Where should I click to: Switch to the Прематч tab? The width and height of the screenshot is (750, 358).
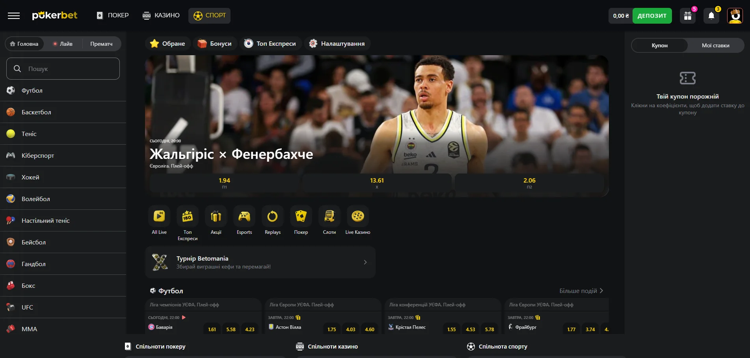tap(101, 44)
